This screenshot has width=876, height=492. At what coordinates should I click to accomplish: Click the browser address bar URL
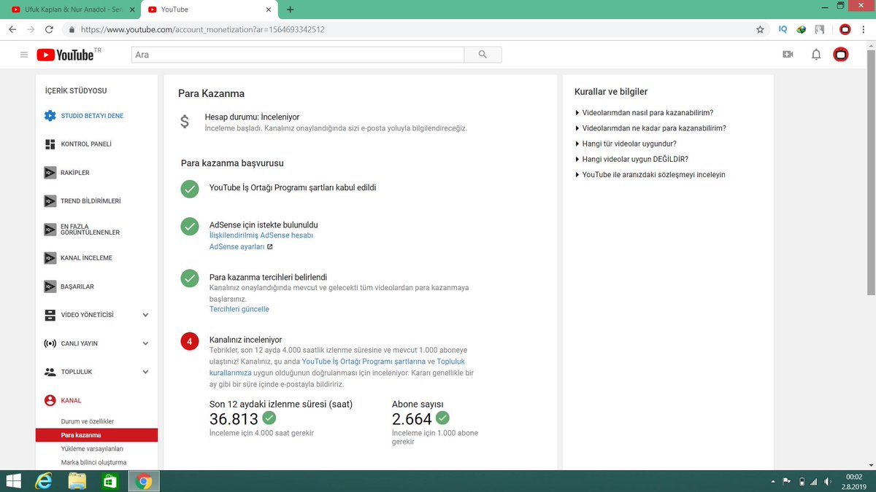(202, 30)
